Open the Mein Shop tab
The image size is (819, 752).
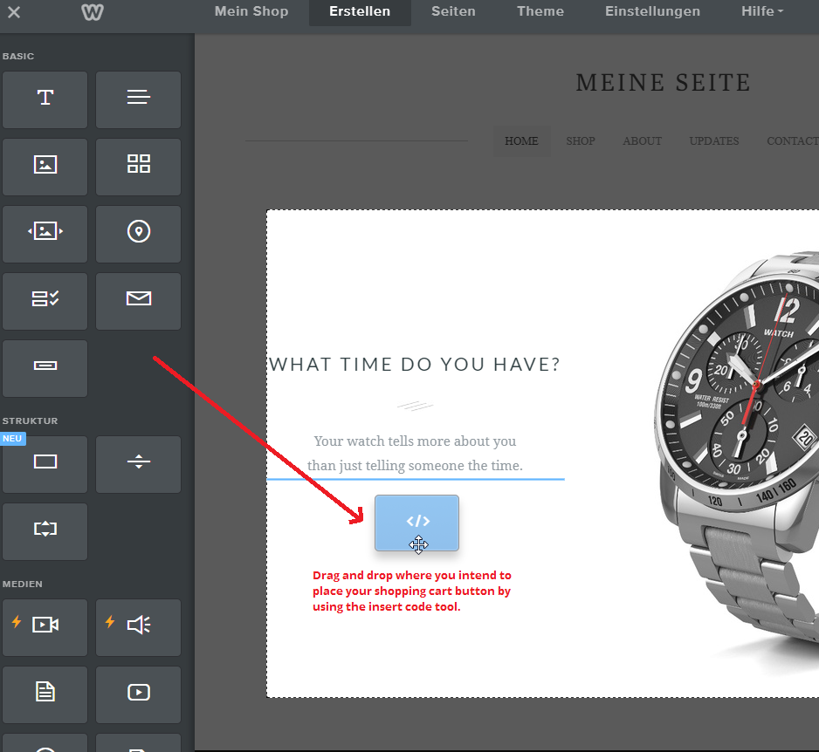(x=251, y=11)
